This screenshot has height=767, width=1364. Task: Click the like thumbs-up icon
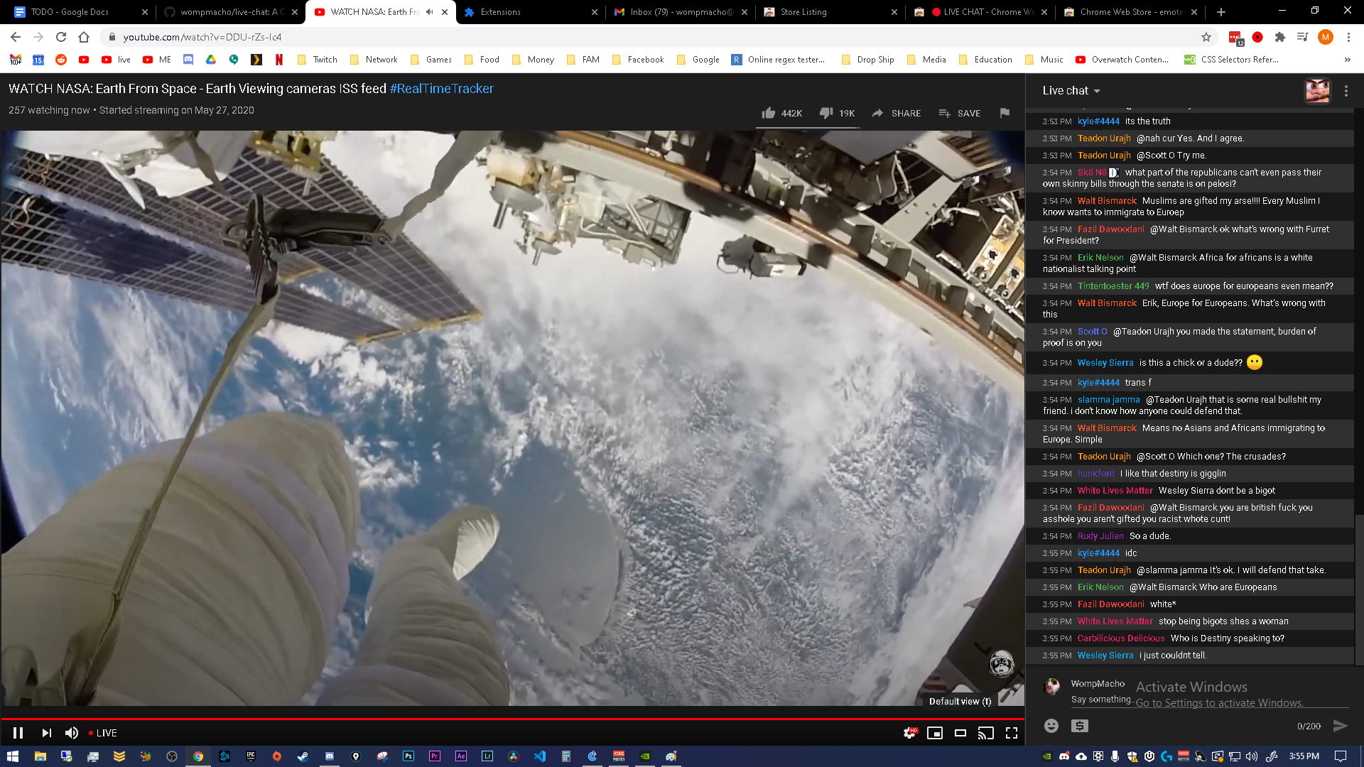769,113
